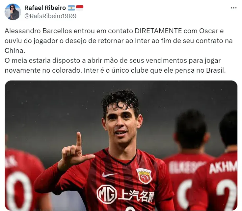
Task: Click the player's raised L-shaped hand gesture
Action: coord(76,152)
